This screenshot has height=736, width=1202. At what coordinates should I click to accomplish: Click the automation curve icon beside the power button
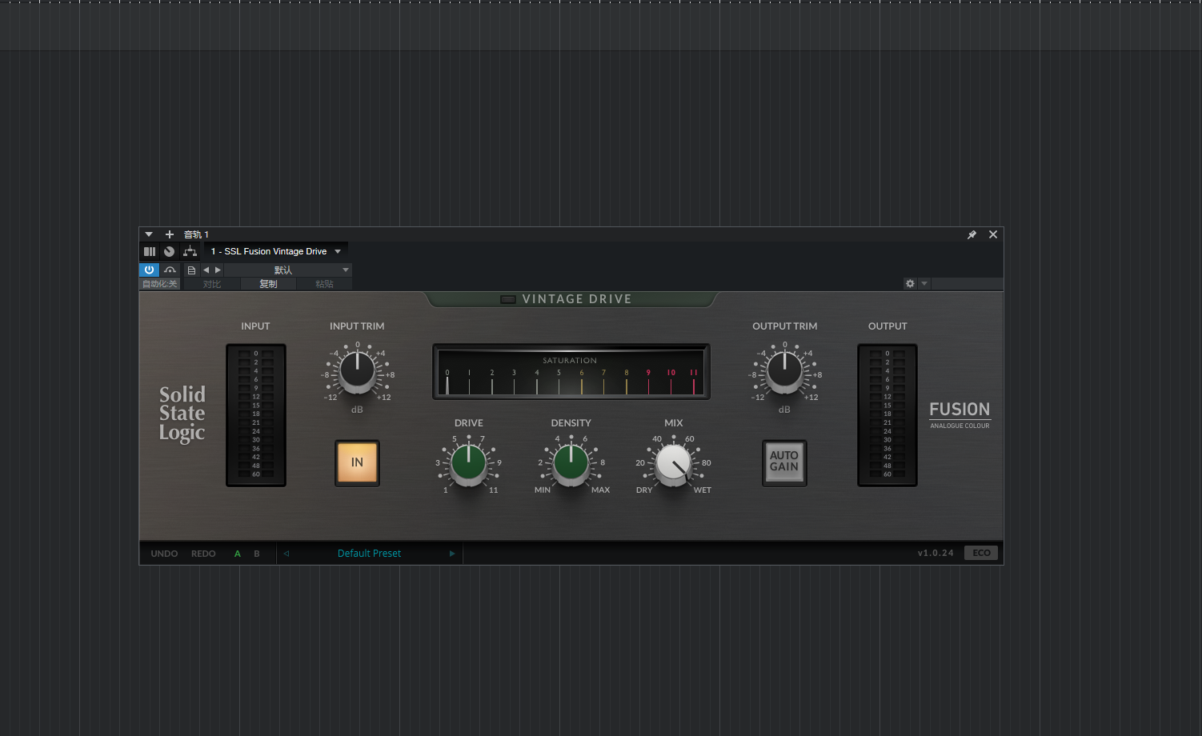click(170, 270)
